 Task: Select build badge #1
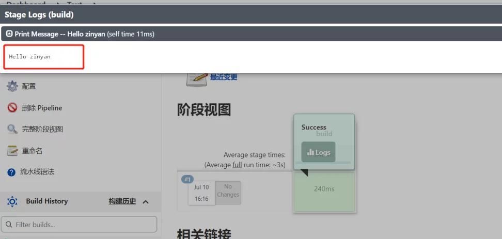pyautogui.click(x=187, y=179)
